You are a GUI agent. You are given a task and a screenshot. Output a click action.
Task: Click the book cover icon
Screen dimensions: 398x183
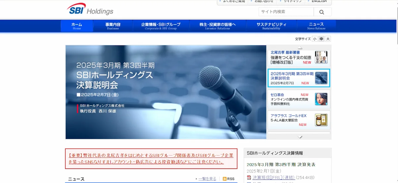(x=321, y=57)
